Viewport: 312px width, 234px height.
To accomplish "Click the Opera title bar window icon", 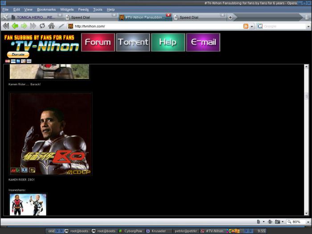I will click(3, 3).
